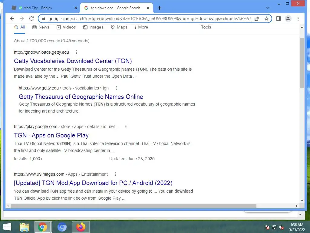Open the taskbar clock and date
The image size is (310, 233).
pyautogui.click(x=297, y=227)
